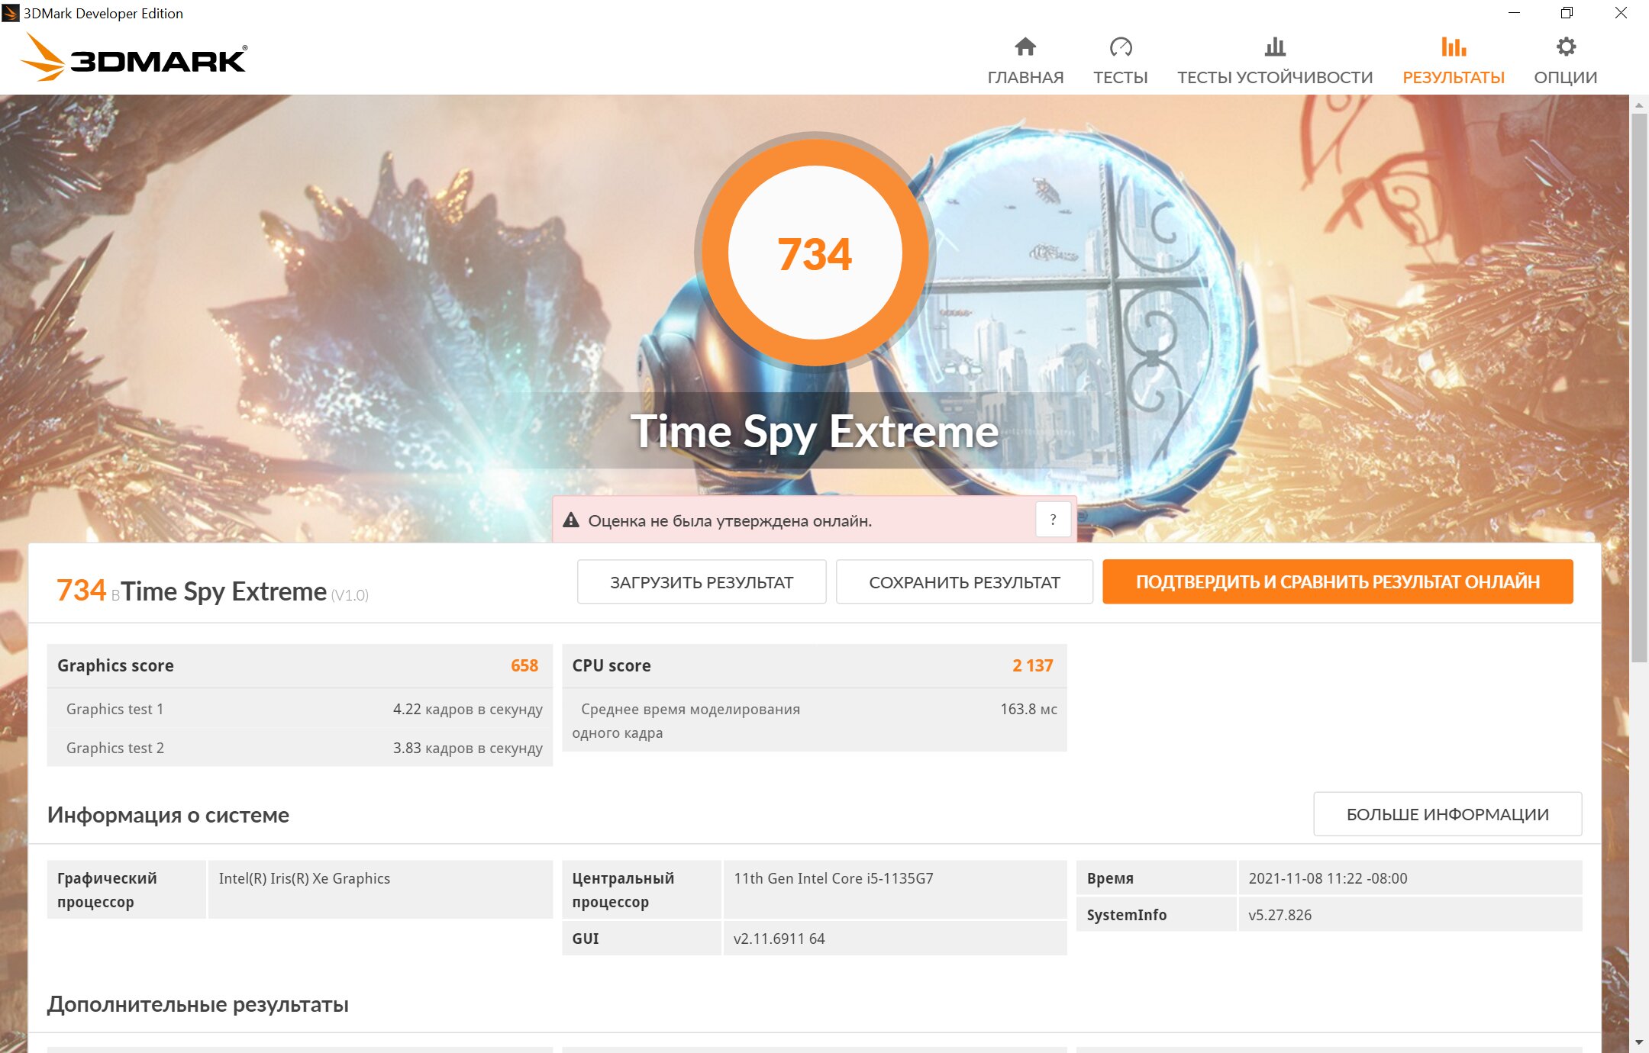
Task: Click the orange confirm and compare online button
Action: point(1337,582)
